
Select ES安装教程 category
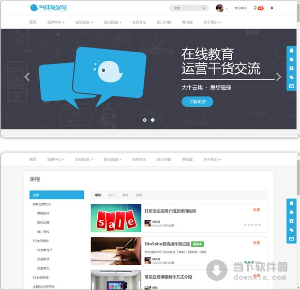click(x=40, y=278)
